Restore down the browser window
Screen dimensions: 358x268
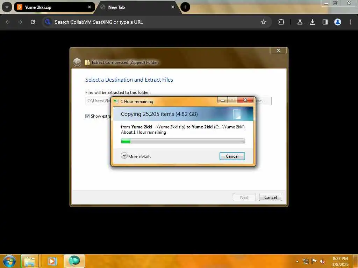tap(335, 3)
